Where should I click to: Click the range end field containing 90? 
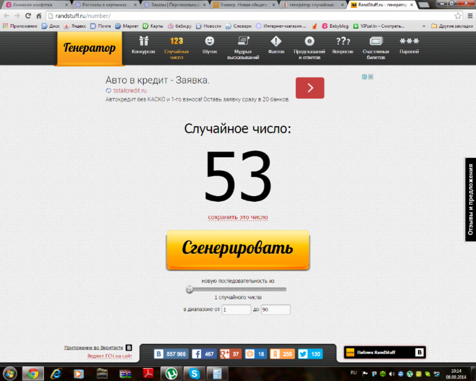click(275, 310)
